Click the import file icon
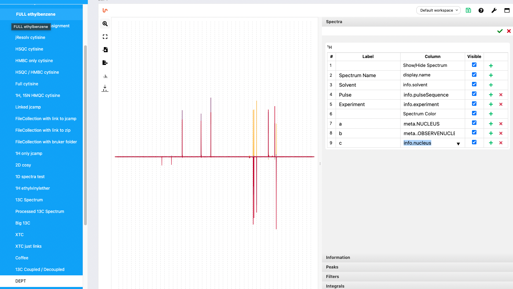Viewport: 513px width, 289px height. (x=105, y=49)
